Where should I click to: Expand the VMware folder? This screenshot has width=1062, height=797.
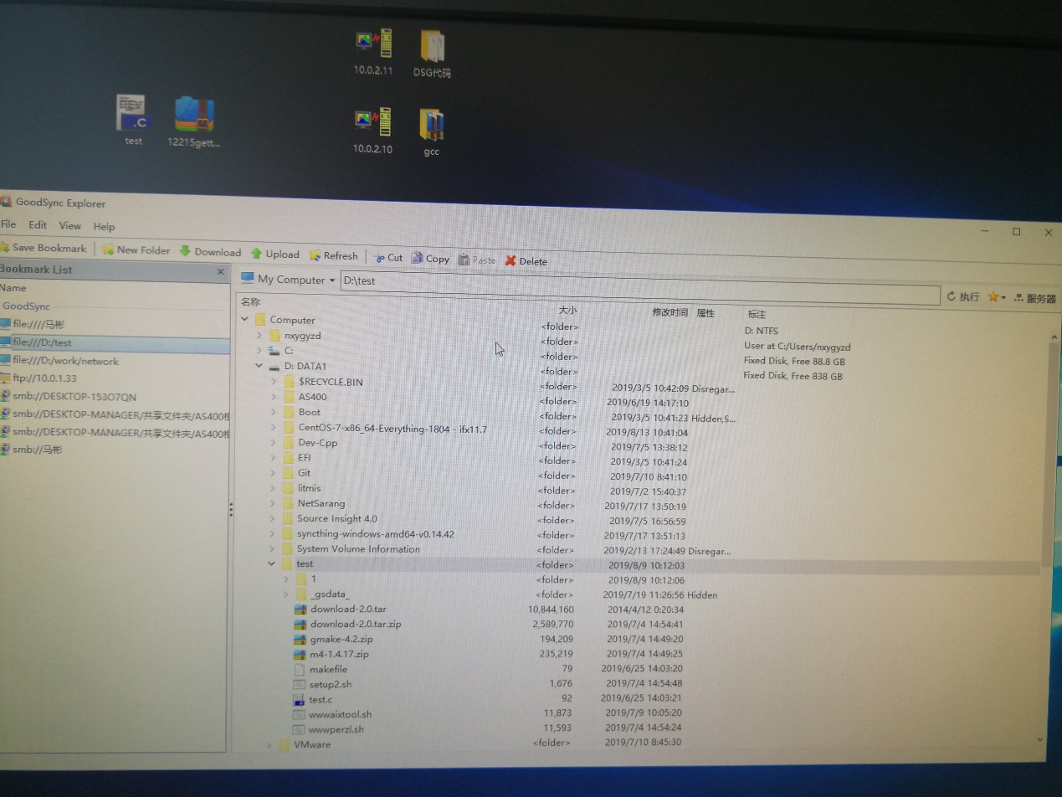tap(268, 744)
